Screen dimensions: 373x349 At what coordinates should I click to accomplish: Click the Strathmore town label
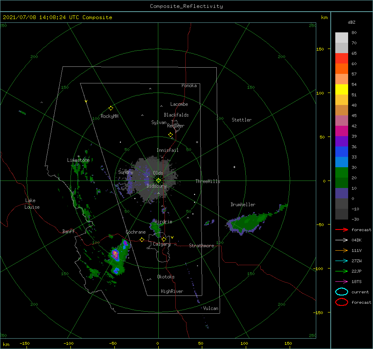pos(201,246)
